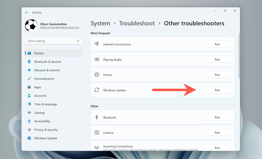This screenshot has width=262, height=159.
Task: Focus the Find a setting search box
Action: click(x=53, y=41)
